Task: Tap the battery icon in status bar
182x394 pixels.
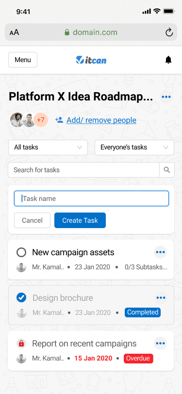Action: (169, 11)
